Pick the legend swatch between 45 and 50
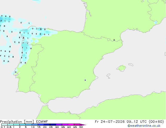The image size is (166, 128). (77, 125)
